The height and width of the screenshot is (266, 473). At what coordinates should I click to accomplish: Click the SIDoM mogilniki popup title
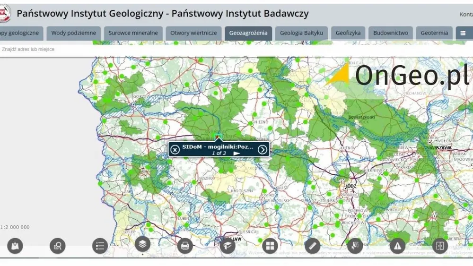(218, 147)
